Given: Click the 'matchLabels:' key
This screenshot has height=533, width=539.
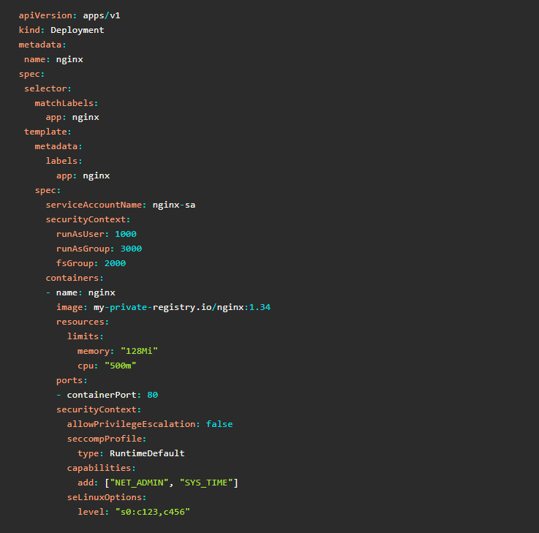Looking at the screenshot, I should (x=67, y=103).
